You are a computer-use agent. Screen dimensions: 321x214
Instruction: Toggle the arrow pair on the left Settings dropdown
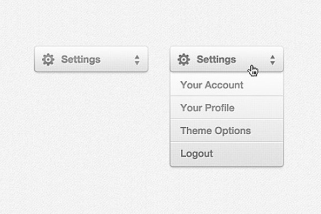[x=137, y=59]
